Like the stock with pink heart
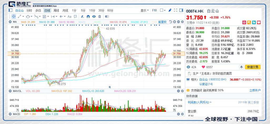The image size is (270, 124). 203,67
